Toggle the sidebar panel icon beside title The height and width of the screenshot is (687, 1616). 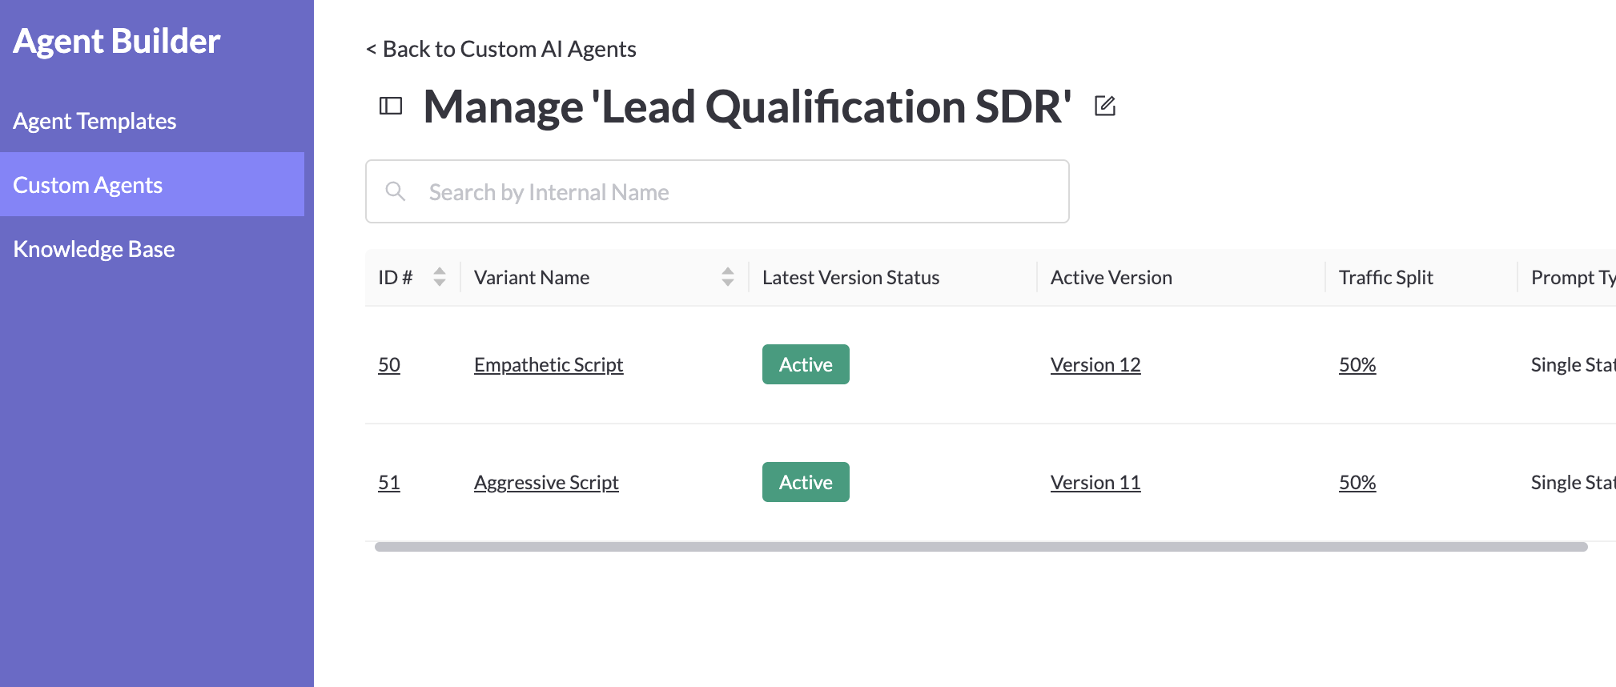[x=390, y=106]
